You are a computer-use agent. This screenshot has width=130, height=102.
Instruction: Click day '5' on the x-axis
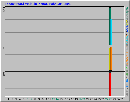tap(24, 99)
